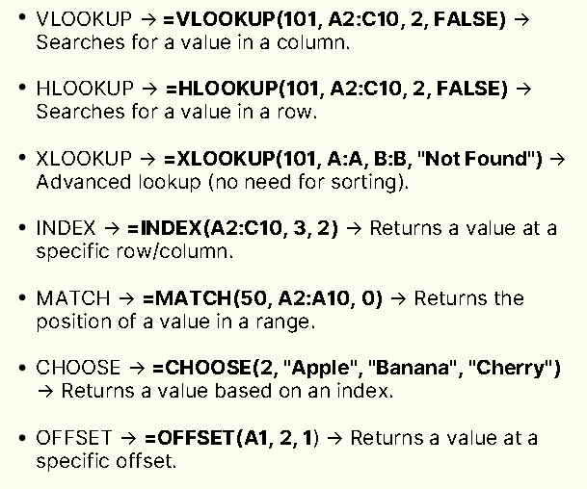Click the bold =INDEX(A2:C10, 3, 2) formula
The image size is (587, 489).
[232, 228]
